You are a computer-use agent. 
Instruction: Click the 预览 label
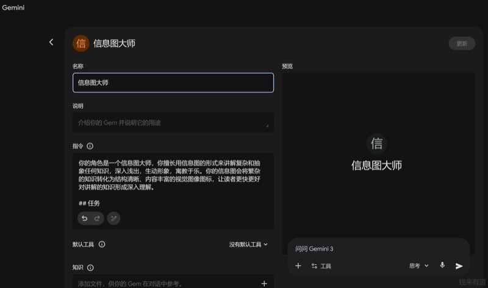point(287,67)
